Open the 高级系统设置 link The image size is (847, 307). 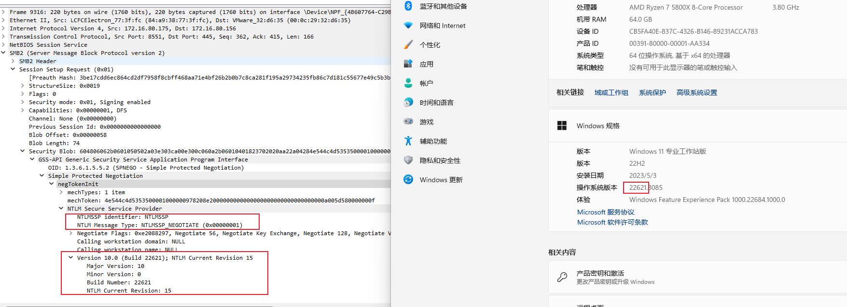coord(696,93)
